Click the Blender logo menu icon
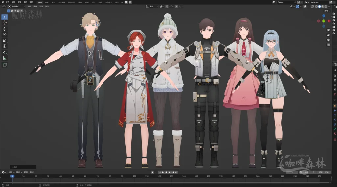 coord(3,2)
